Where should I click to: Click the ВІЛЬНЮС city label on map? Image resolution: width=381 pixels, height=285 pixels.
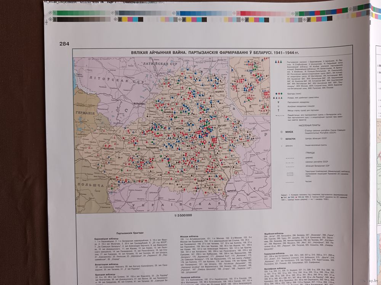(138, 103)
